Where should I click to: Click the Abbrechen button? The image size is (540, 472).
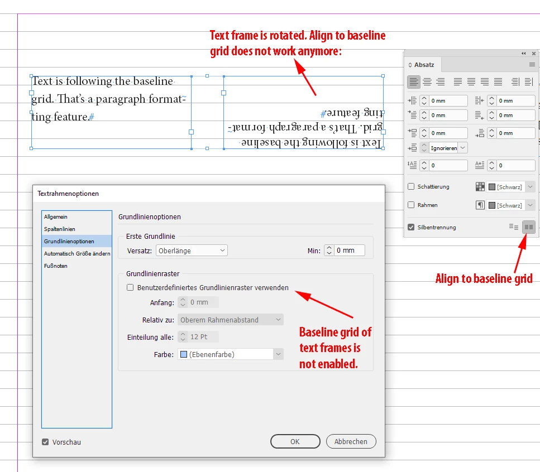[351, 441]
